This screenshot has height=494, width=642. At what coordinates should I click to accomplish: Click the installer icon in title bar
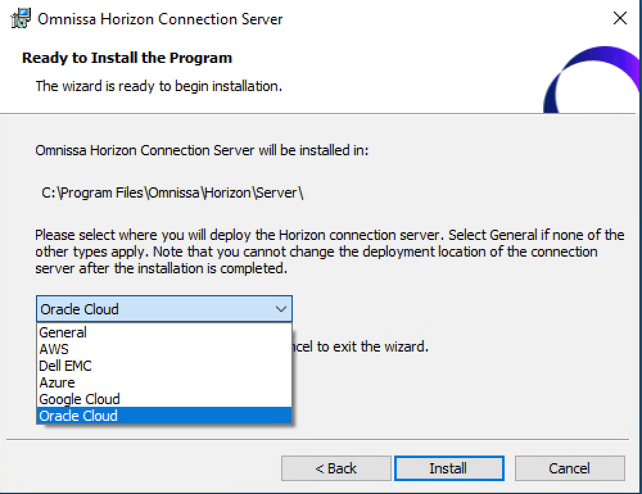pos(21,19)
